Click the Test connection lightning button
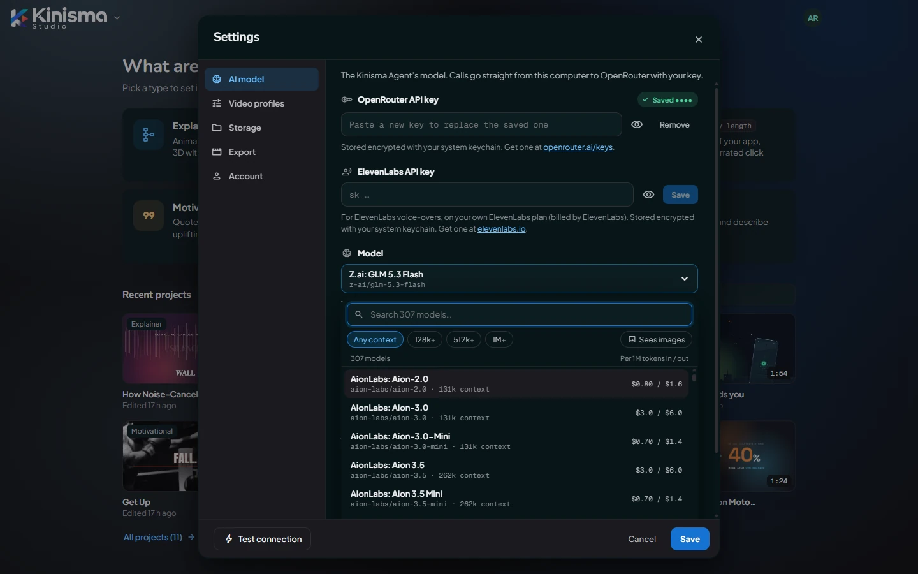 pos(262,539)
